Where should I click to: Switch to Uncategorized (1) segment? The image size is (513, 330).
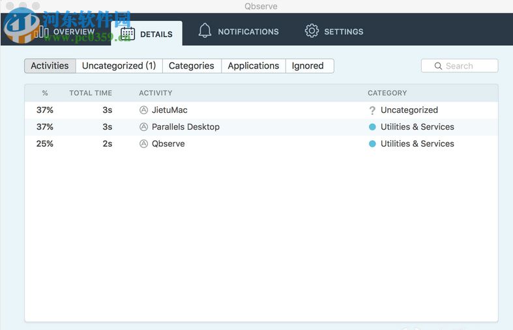click(119, 66)
